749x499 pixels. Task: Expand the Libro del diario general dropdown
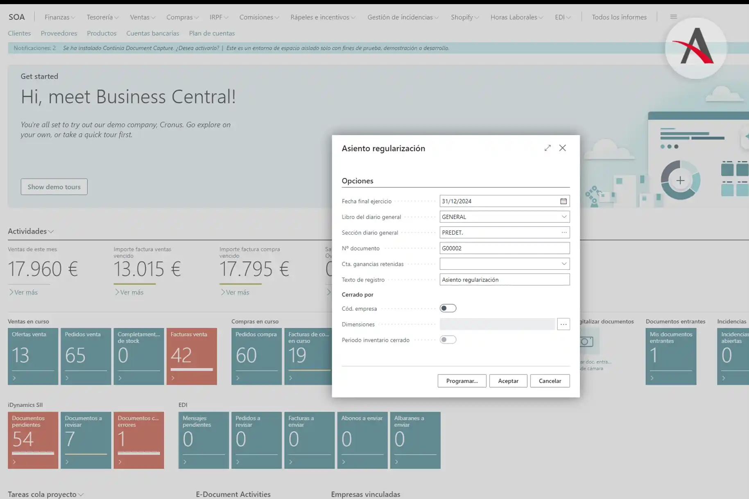[563, 217]
